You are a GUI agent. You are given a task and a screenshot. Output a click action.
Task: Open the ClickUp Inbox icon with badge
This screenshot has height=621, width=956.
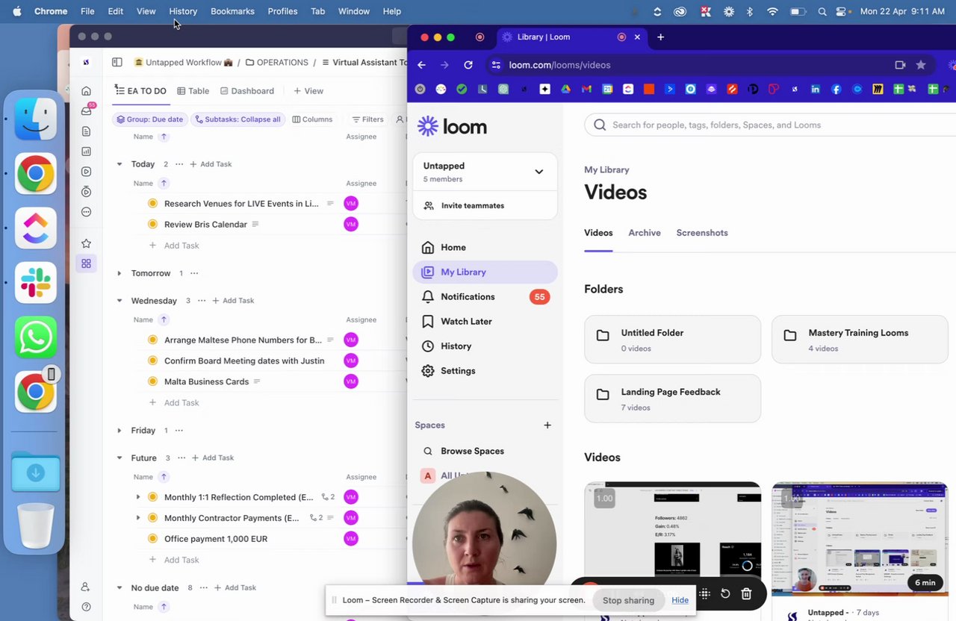[87, 110]
